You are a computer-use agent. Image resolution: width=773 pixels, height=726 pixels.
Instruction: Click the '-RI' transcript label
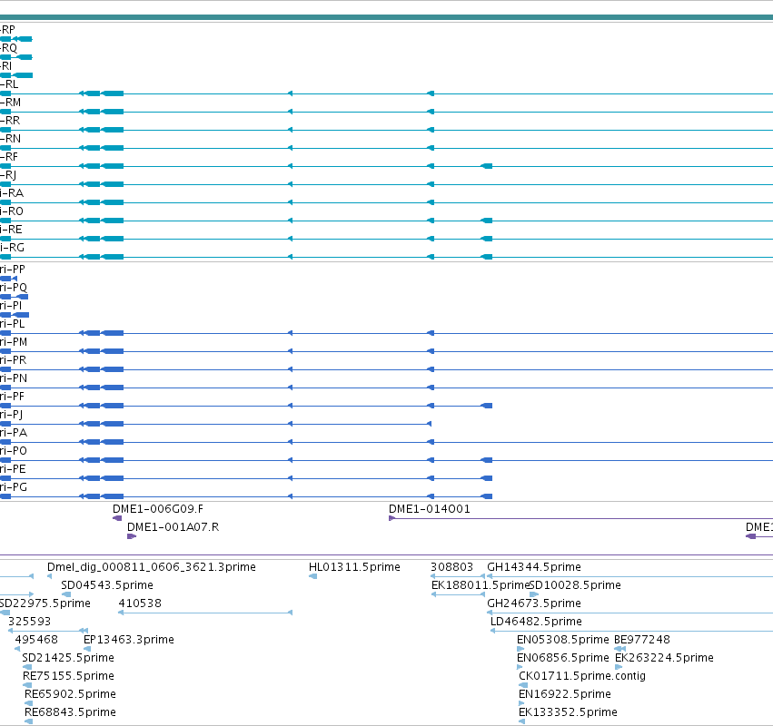click(x=6, y=66)
